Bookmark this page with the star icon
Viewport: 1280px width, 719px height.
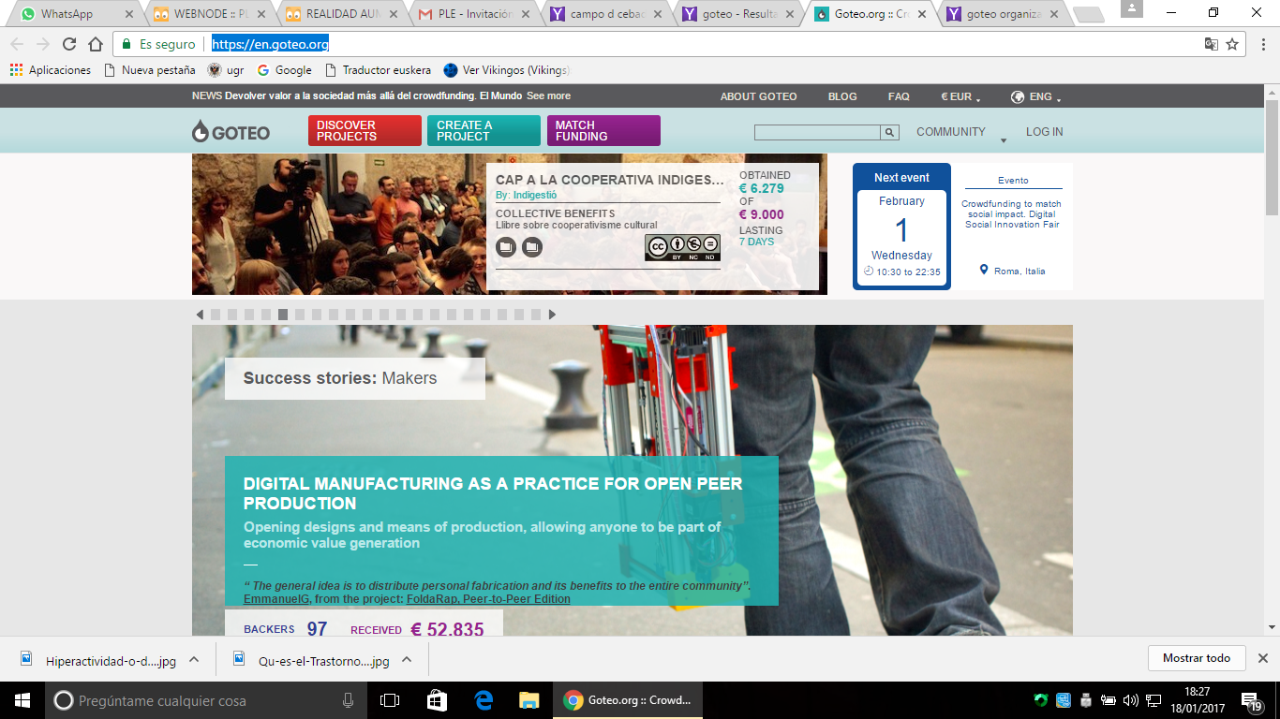pos(1232,44)
